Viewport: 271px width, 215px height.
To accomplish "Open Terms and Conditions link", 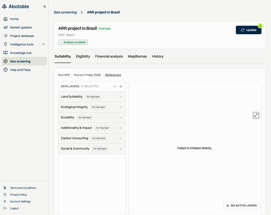I will click(x=23, y=188).
